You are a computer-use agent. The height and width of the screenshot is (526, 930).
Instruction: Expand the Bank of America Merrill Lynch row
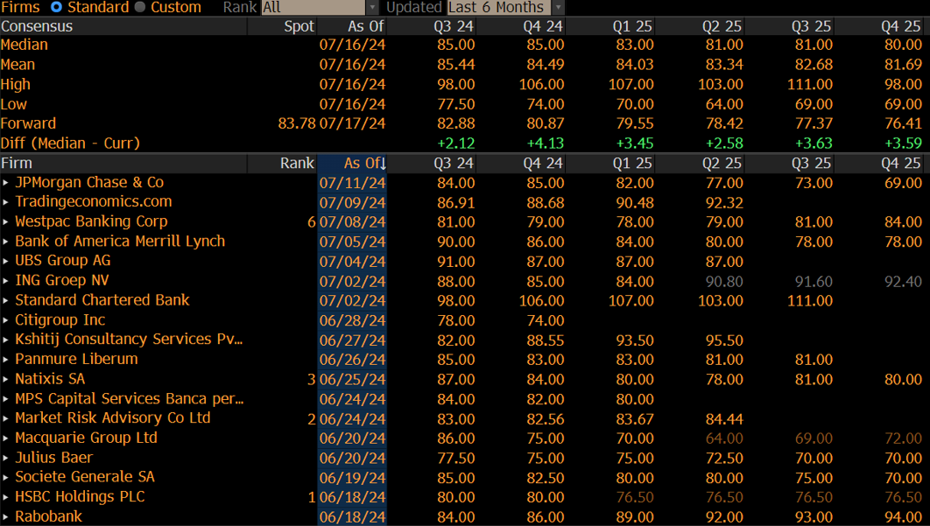(5, 242)
